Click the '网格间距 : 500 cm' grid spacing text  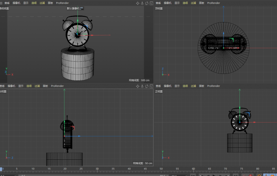tap(139, 80)
